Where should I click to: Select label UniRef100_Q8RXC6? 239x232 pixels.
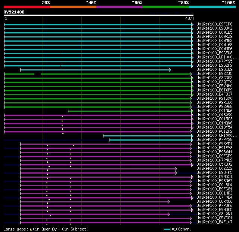coord(214,202)
